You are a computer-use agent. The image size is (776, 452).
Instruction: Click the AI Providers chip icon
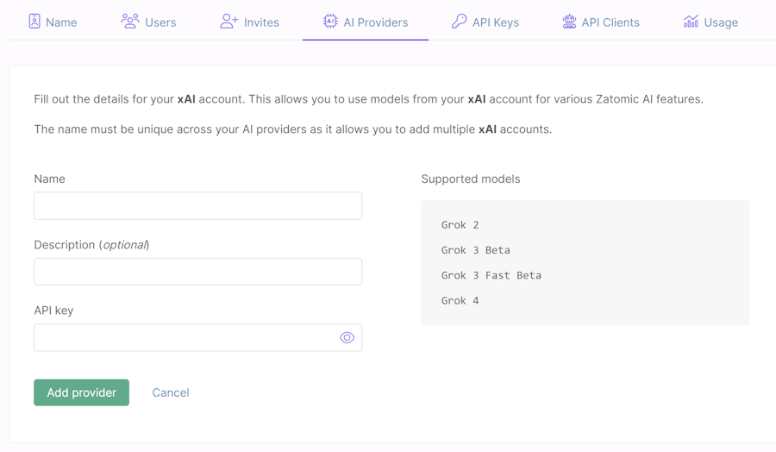click(x=330, y=22)
